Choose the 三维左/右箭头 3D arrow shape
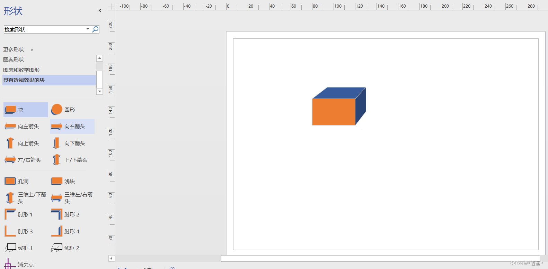 [x=56, y=198]
